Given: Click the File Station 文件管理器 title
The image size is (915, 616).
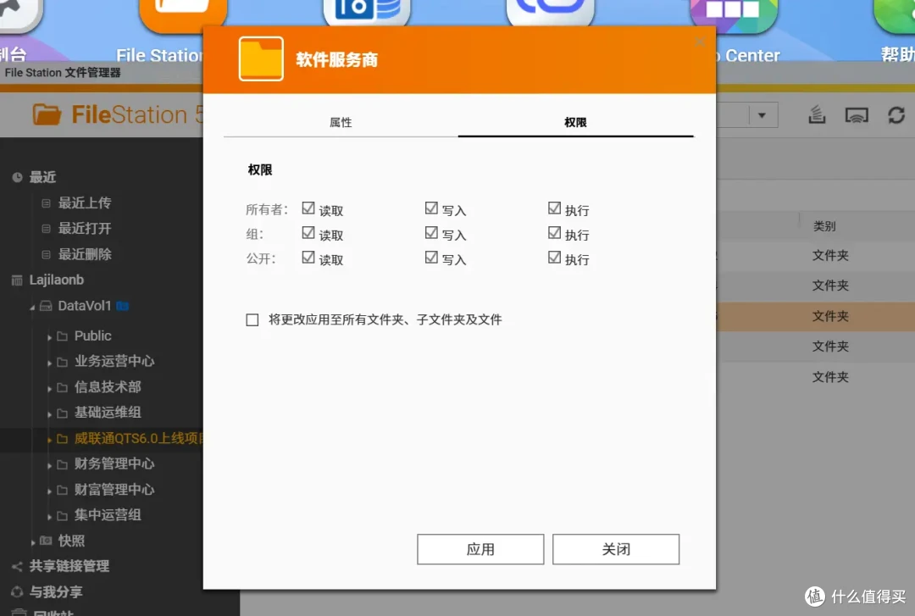Looking at the screenshot, I should coord(63,72).
